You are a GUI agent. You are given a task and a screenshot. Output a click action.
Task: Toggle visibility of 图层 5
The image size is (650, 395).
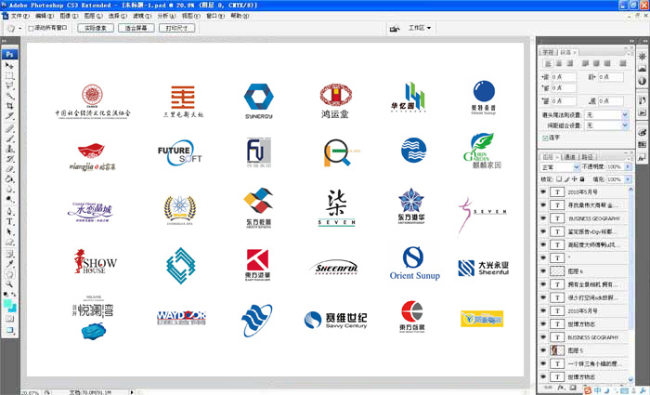pos(543,350)
